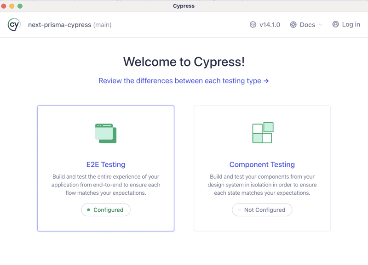Click the green dot in the Configured badge
This screenshot has height=265, width=368.
pos(88,210)
